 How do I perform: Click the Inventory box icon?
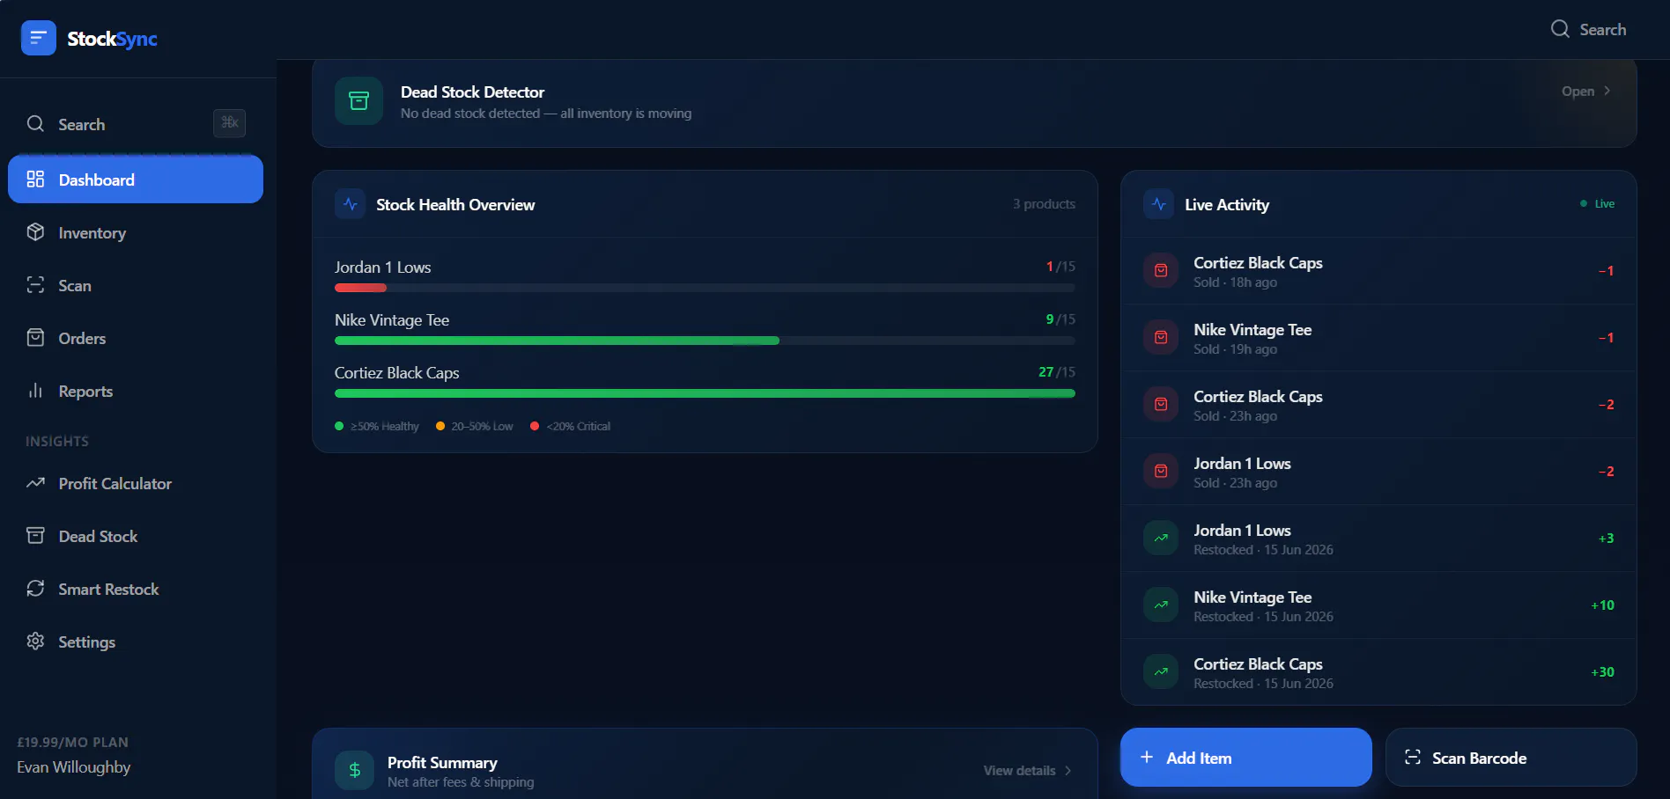click(x=35, y=232)
